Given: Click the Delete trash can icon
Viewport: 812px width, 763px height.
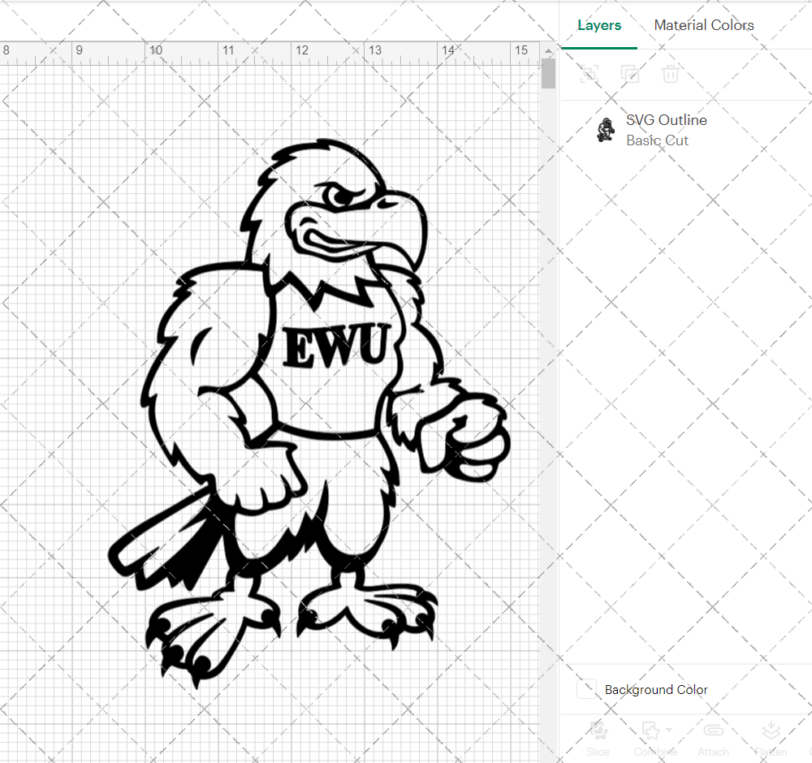Looking at the screenshot, I should (x=670, y=74).
